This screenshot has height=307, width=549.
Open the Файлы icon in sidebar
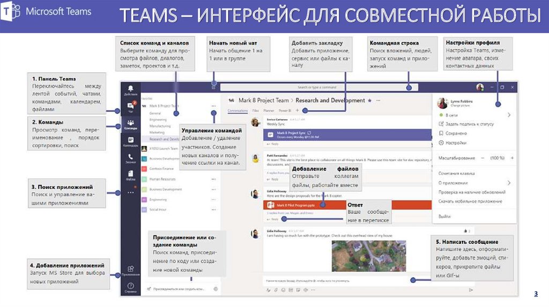click(130, 175)
